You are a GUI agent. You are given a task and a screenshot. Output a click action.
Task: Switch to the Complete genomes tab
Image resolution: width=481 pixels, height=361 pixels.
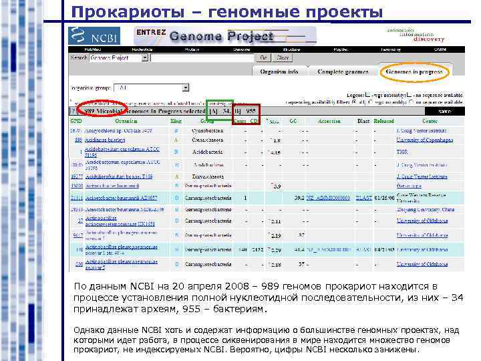pos(343,72)
